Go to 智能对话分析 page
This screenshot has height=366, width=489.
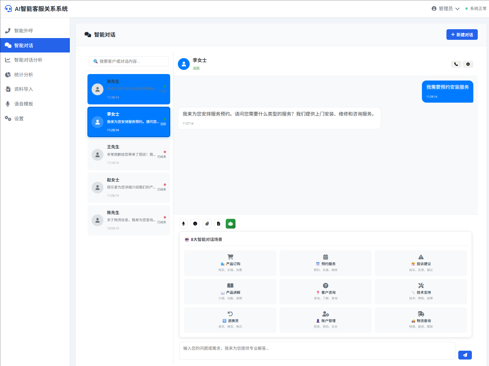pos(35,60)
